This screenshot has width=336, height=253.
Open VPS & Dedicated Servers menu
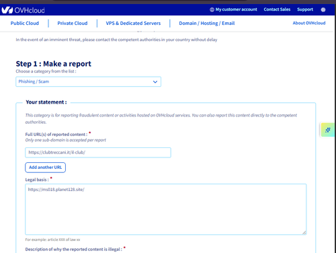click(x=133, y=23)
